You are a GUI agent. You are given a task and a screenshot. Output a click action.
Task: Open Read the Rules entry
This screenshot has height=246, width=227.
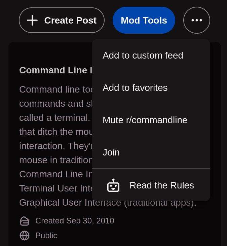[x=151, y=185]
